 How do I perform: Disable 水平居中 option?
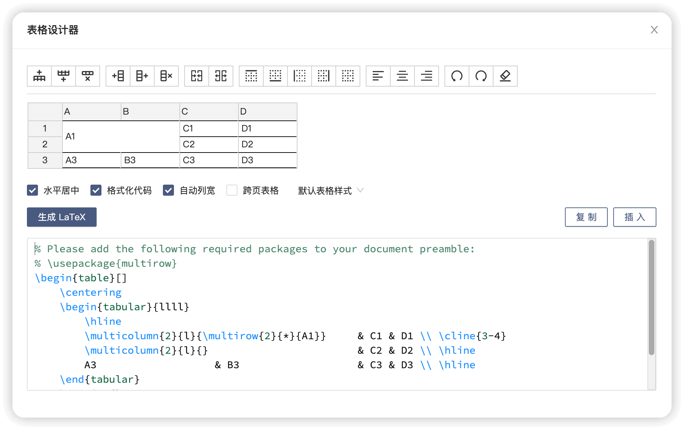pos(32,190)
